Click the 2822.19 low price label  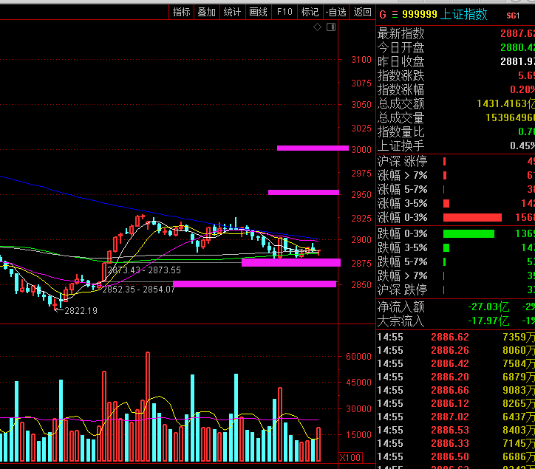(81, 311)
